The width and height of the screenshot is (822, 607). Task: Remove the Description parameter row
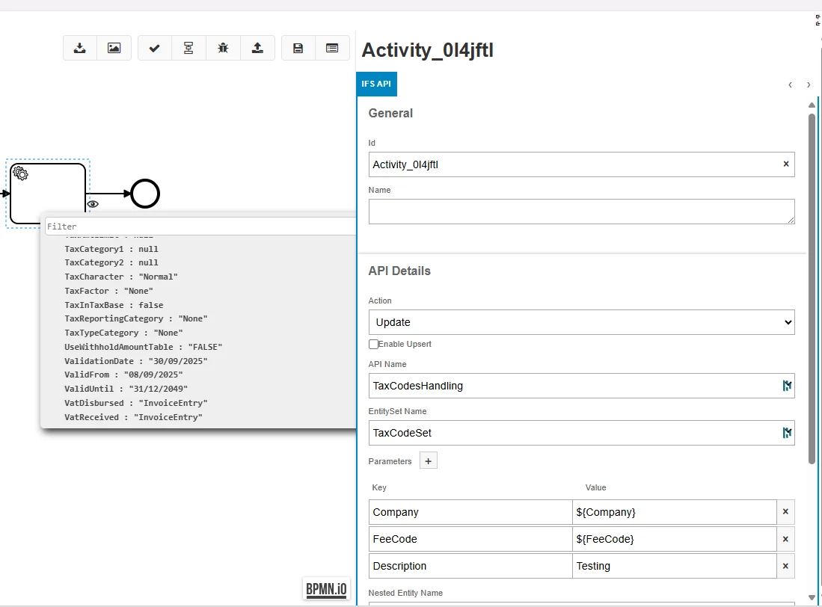pyautogui.click(x=785, y=566)
